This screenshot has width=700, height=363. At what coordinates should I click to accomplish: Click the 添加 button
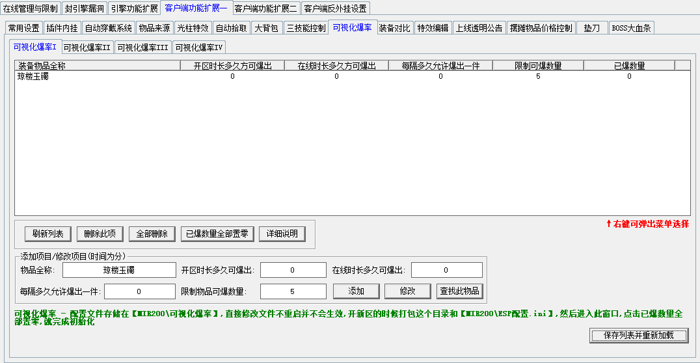tap(357, 291)
